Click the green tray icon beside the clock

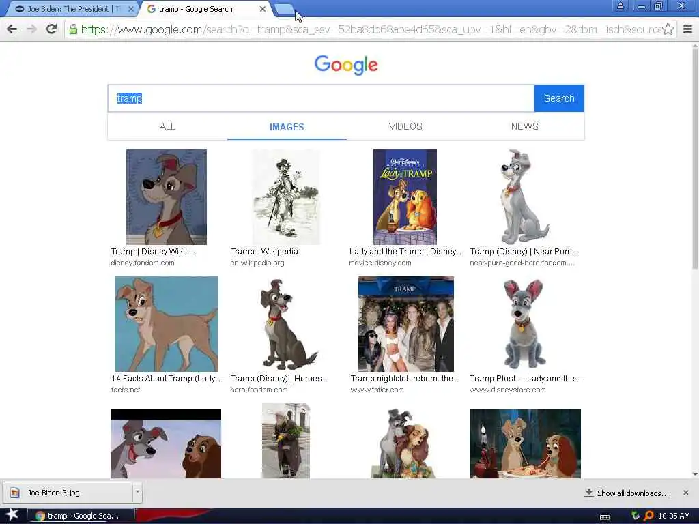pyautogui.click(x=636, y=516)
